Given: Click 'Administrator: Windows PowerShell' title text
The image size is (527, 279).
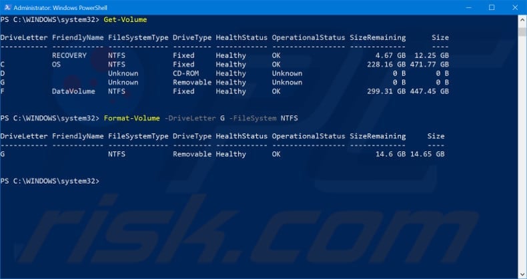Looking at the screenshot, I should (x=61, y=7).
